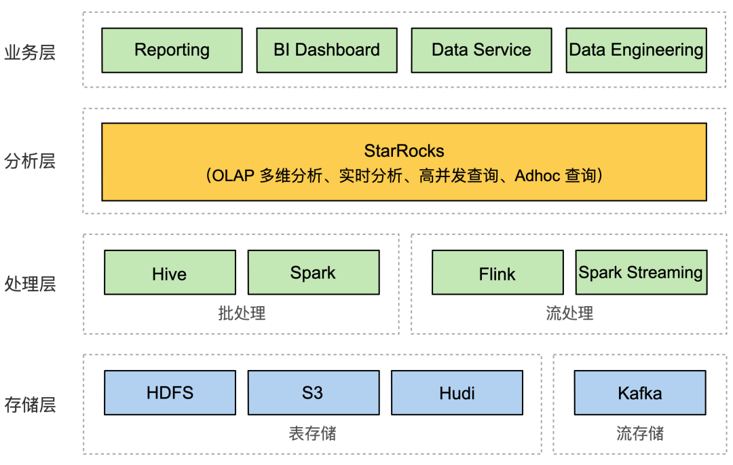Screen dimensions: 733x465
Task: Click the 流存储 caption
Action: 640,434
